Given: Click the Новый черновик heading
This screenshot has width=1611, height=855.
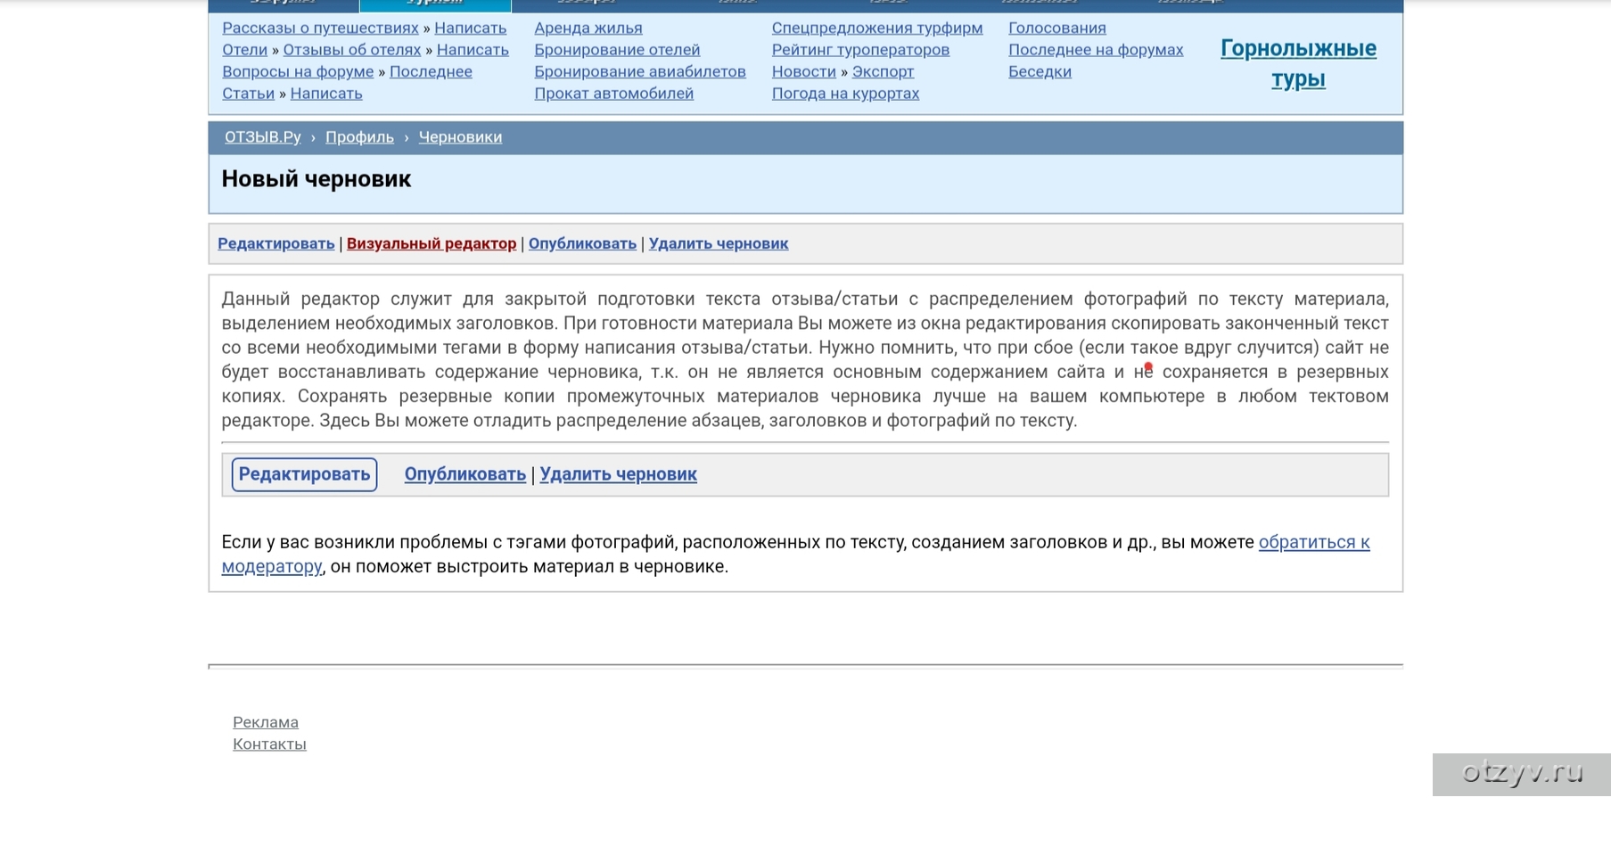Looking at the screenshot, I should [x=316, y=179].
